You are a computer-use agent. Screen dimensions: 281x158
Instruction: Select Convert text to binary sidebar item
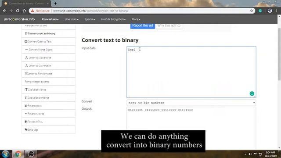click(49, 33)
